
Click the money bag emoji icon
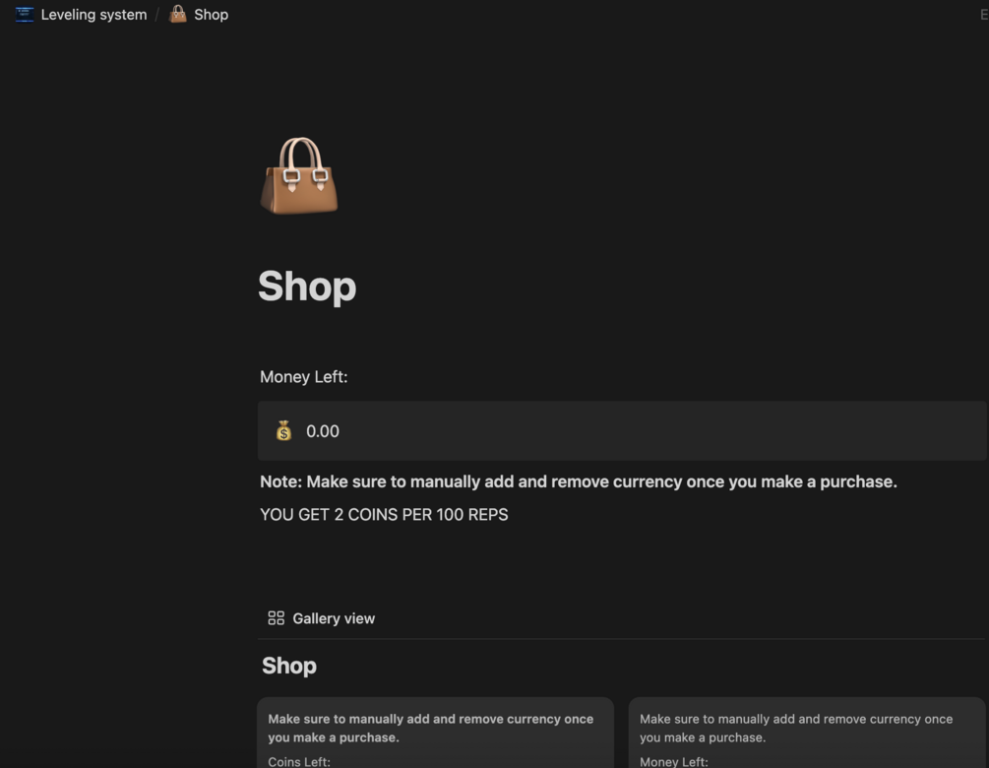tap(283, 431)
